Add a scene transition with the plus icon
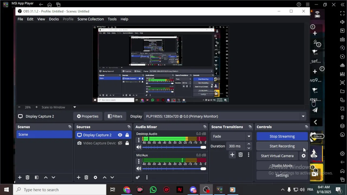The image size is (347, 195). click(232, 155)
